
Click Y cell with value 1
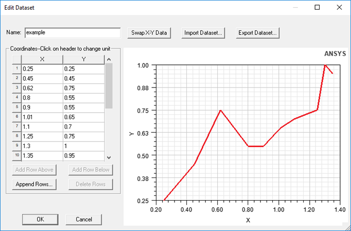84,146
